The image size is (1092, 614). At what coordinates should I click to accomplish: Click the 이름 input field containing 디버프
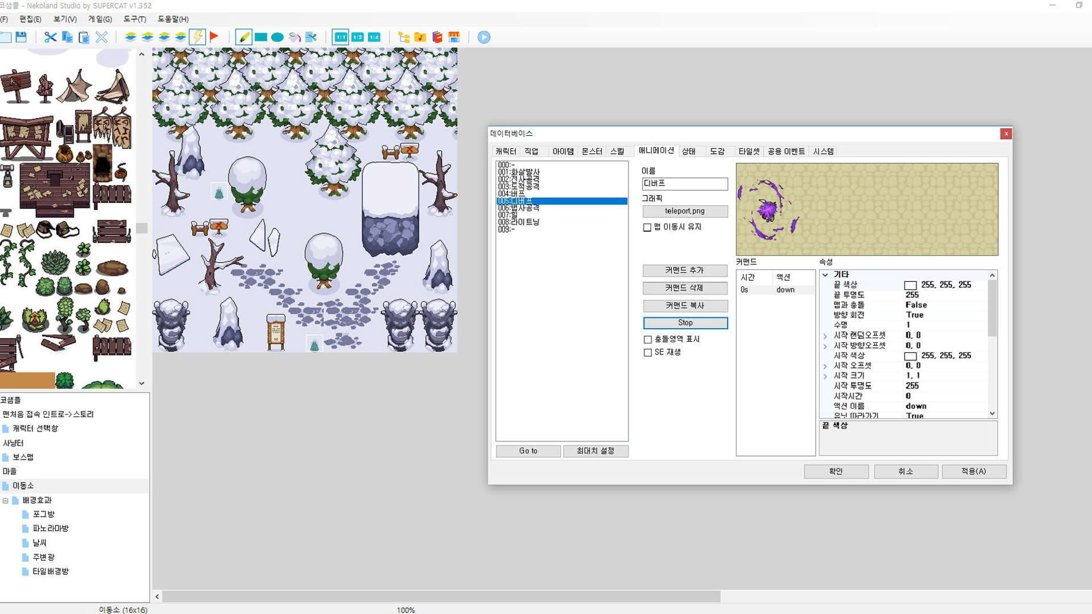tap(685, 184)
